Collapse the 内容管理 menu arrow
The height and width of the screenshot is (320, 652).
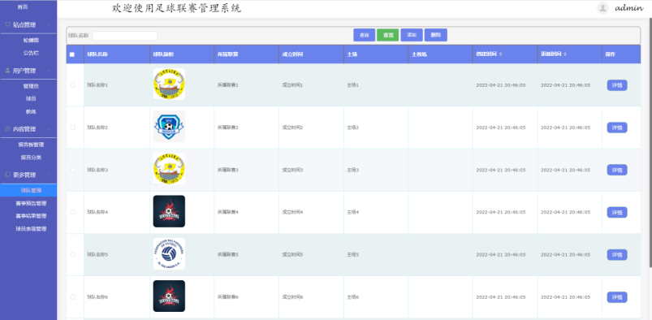(49, 129)
